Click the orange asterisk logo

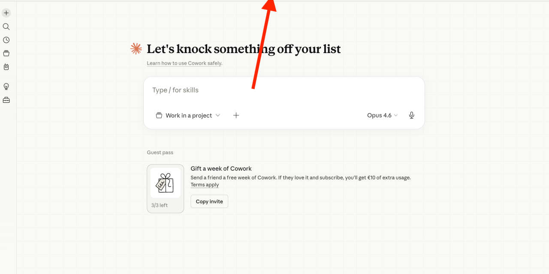coord(136,49)
